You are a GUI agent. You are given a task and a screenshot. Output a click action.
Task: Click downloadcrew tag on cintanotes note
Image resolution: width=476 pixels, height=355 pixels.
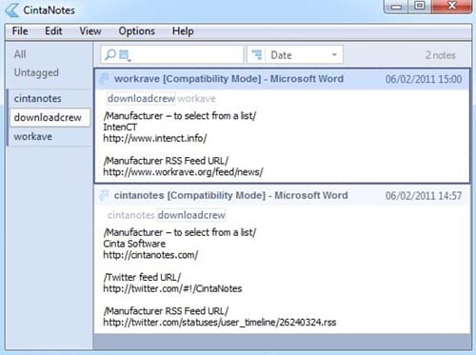coord(191,215)
